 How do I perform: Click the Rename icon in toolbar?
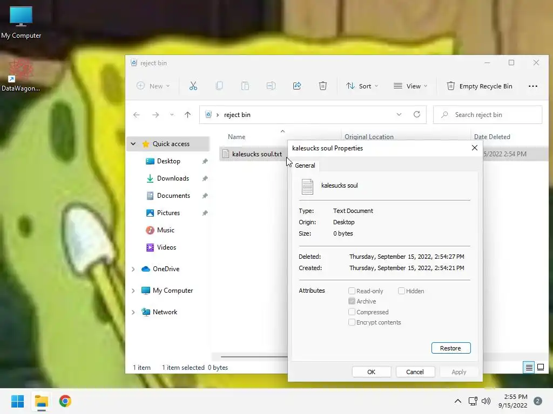coord(271,86)
